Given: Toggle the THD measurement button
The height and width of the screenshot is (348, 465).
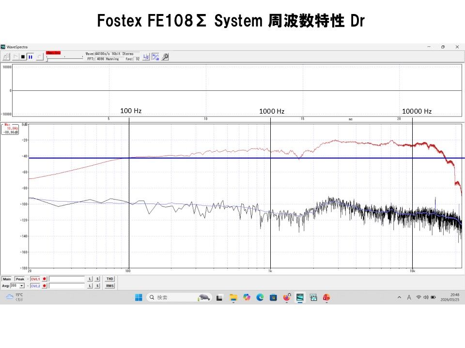Looking at the screenshot, I should tap(110, 279).
